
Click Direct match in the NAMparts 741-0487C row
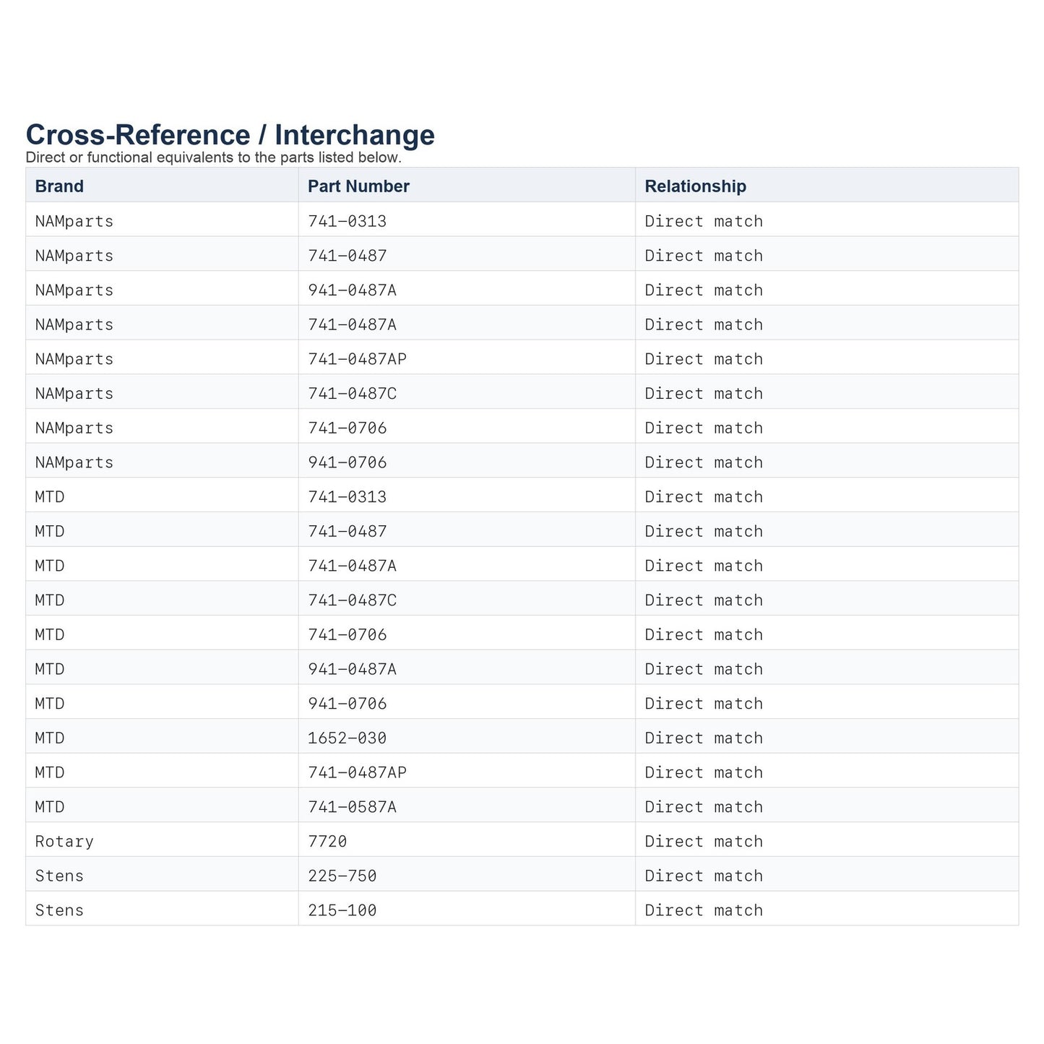tap(704, 394)
